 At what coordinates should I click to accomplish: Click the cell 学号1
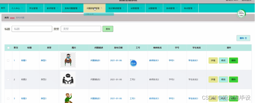[x=172, y=61]
